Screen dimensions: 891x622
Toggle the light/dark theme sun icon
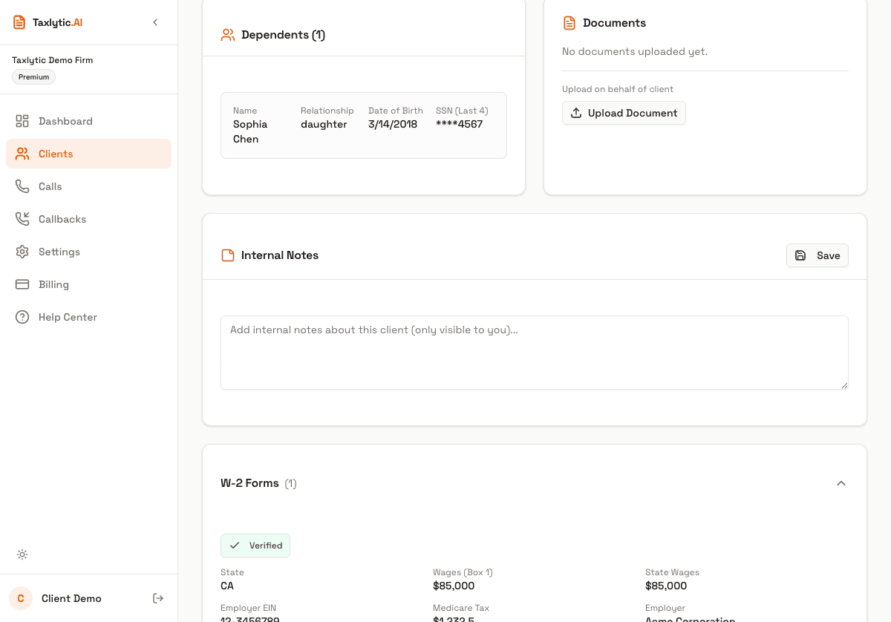click(22, 554)
